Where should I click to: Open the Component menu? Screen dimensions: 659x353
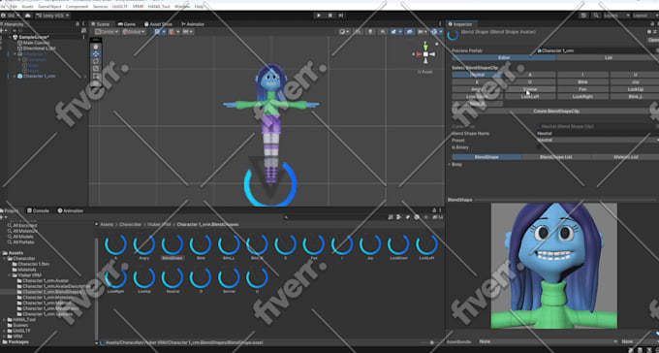point(78,7)
